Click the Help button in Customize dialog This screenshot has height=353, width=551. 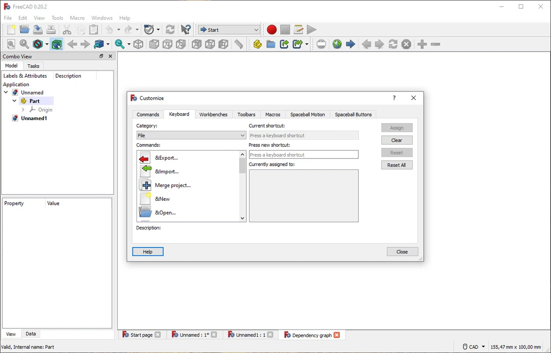click(148, 252)
